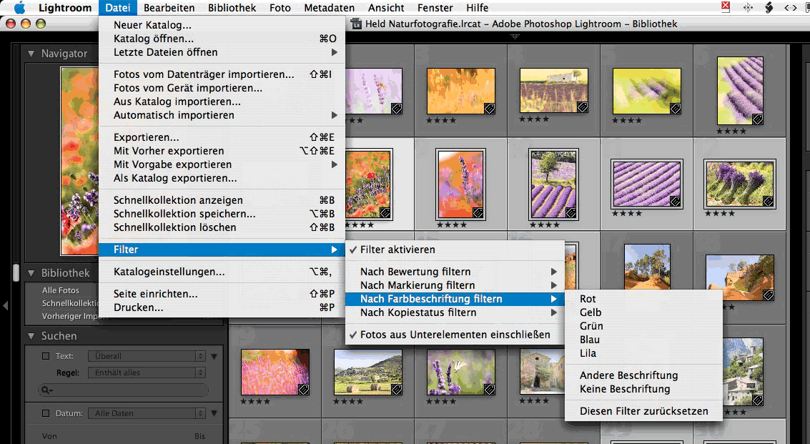This screenshot has height=444, width=810.
Task: Click the search text input field
Action: 124,390
